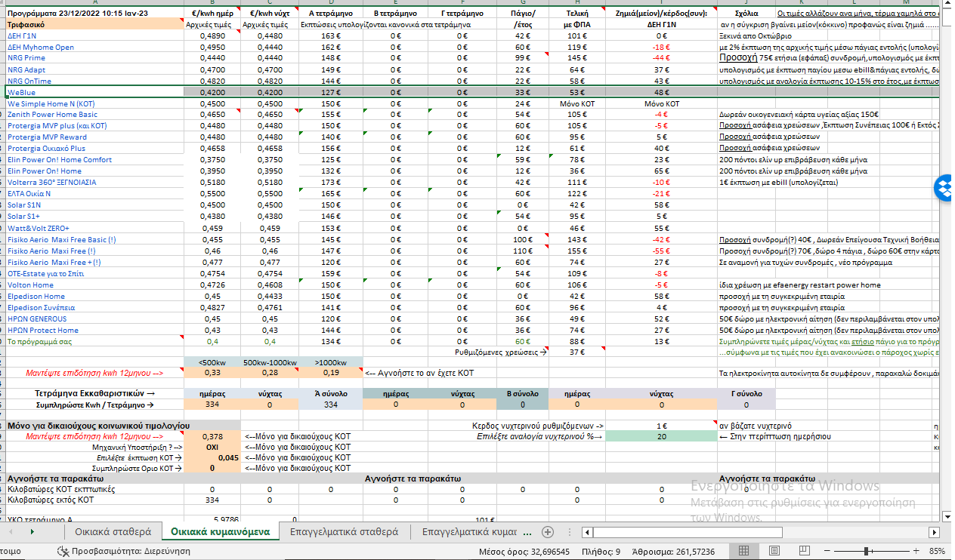Select the "Ρυθμιζόμενες χρεώσεις →" label cell
This screenshot has height=560, width=955.
(500, 352)
